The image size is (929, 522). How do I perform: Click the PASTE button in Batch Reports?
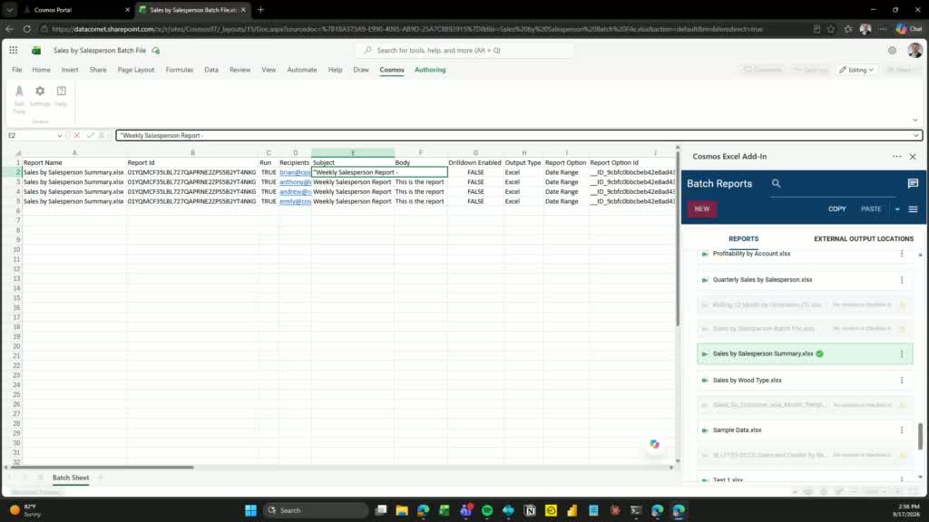click(x=871, y=209)
